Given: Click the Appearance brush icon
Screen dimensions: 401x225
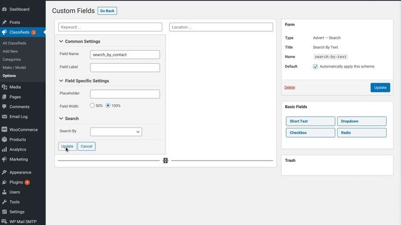Looking at the screenshot, I should click(4, 172).
